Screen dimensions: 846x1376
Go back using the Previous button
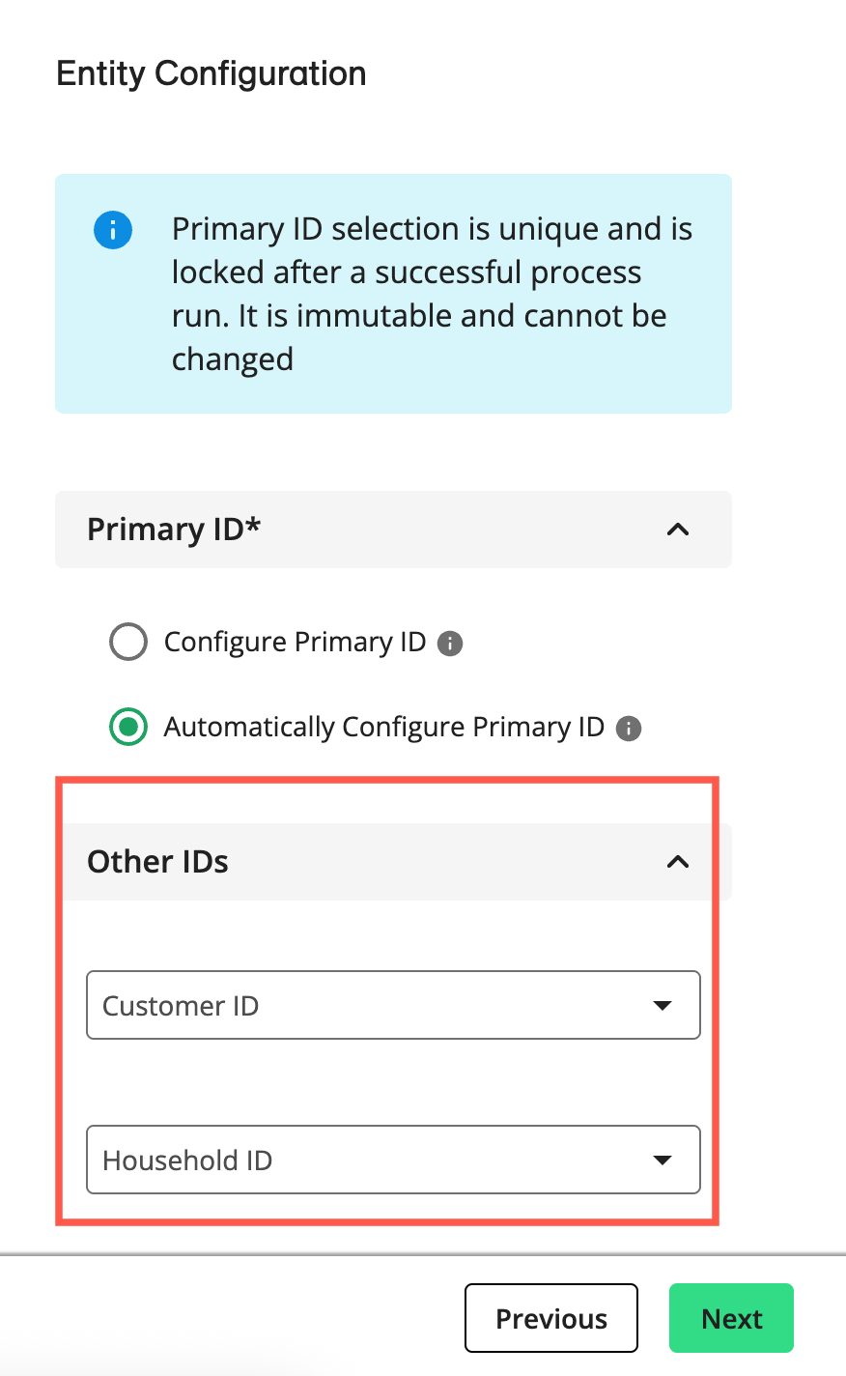click(x=550, y=1318)
